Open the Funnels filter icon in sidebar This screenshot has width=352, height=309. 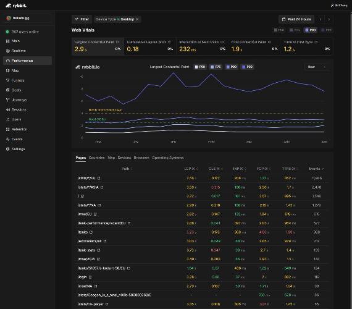[x=7, y=80]
